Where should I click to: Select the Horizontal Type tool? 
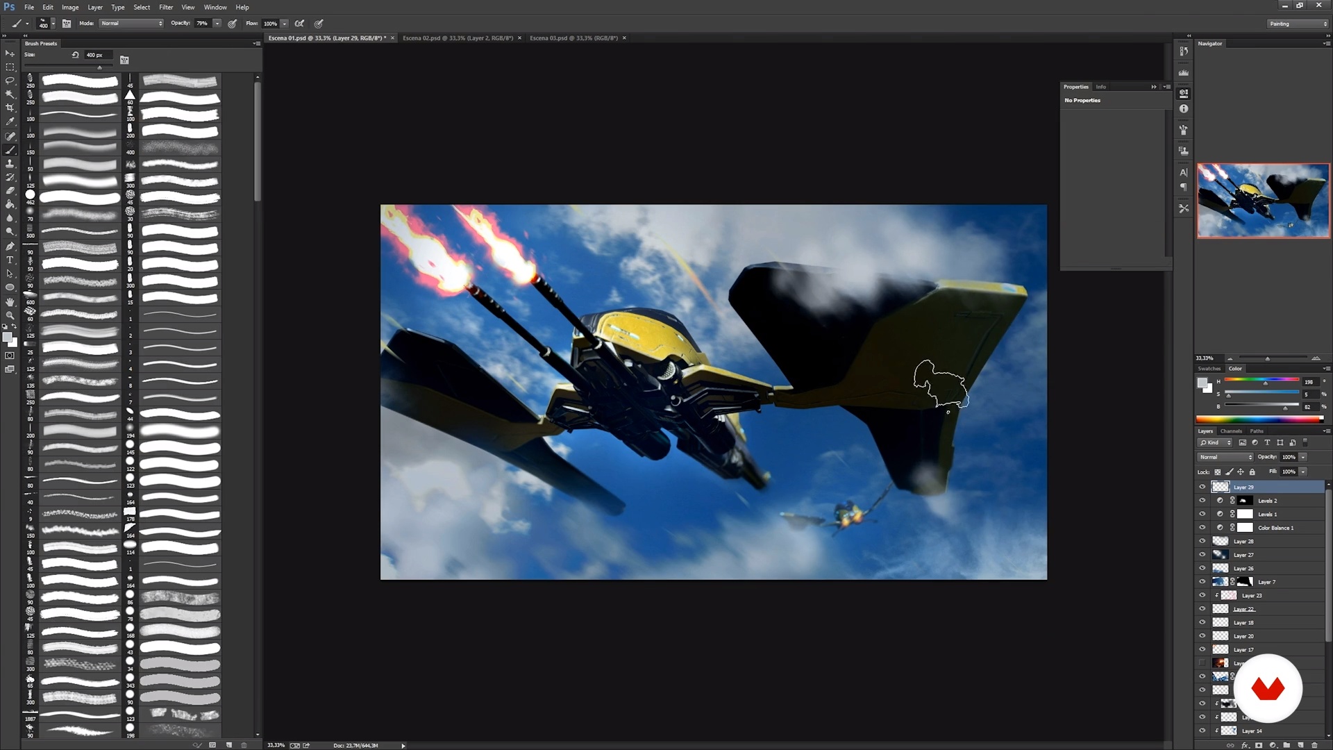(10, 260)
